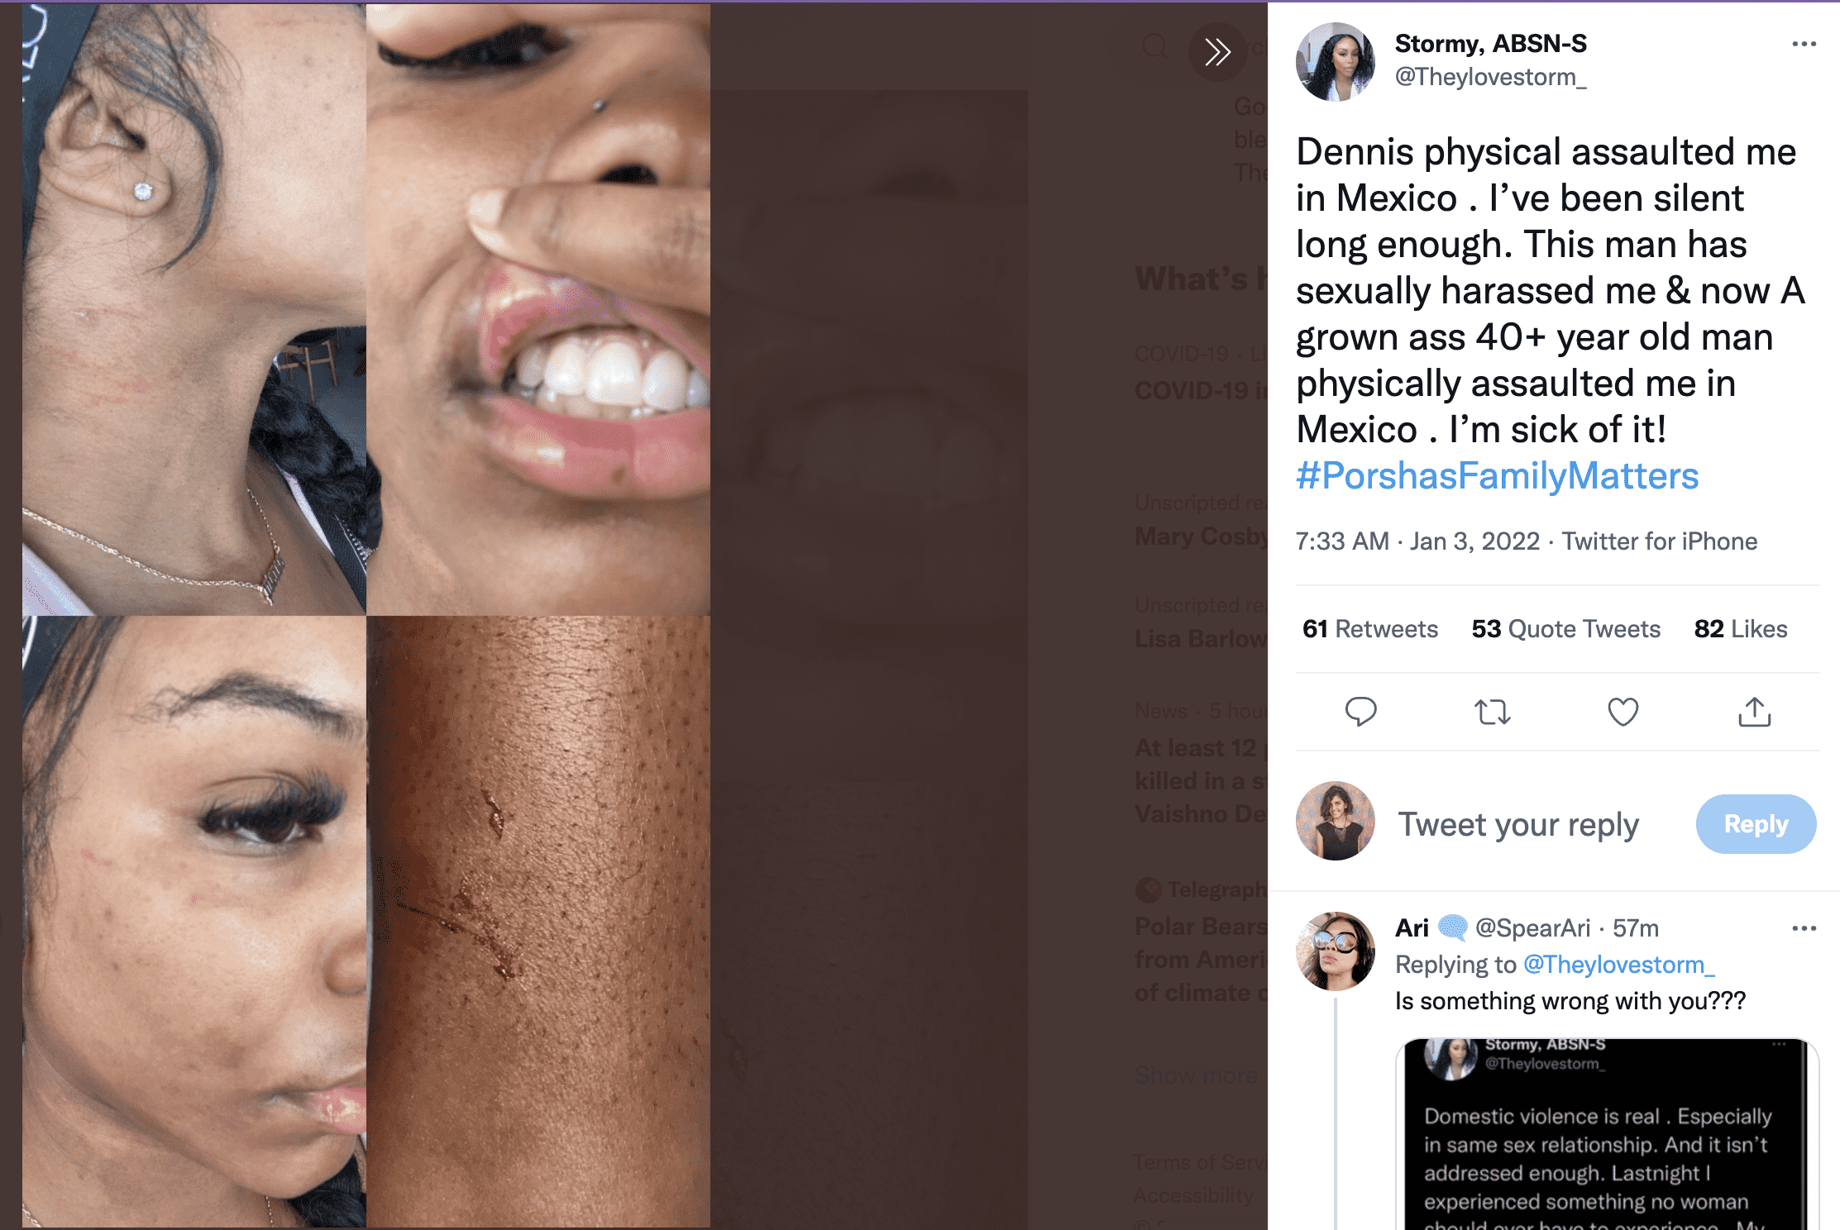Screen dimensions: 1840x1230
Task: Click the reply speech bubble icon
Action: (1360, 712)
